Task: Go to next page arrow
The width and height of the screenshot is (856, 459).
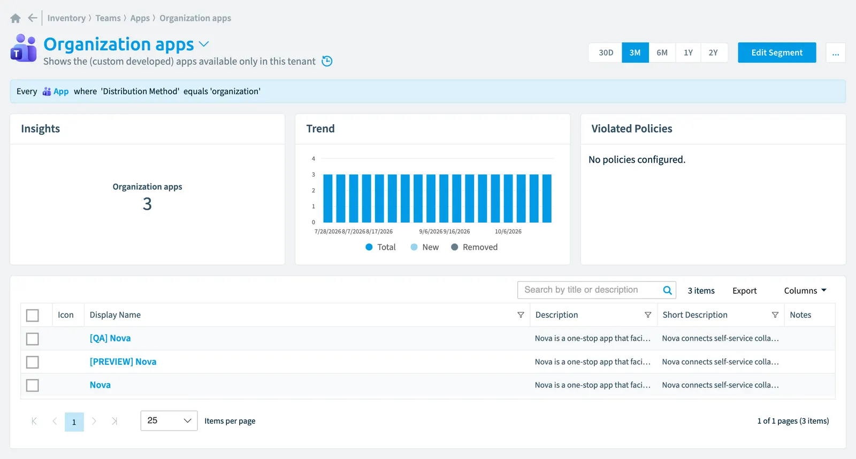Action: (x=94, y=421)
